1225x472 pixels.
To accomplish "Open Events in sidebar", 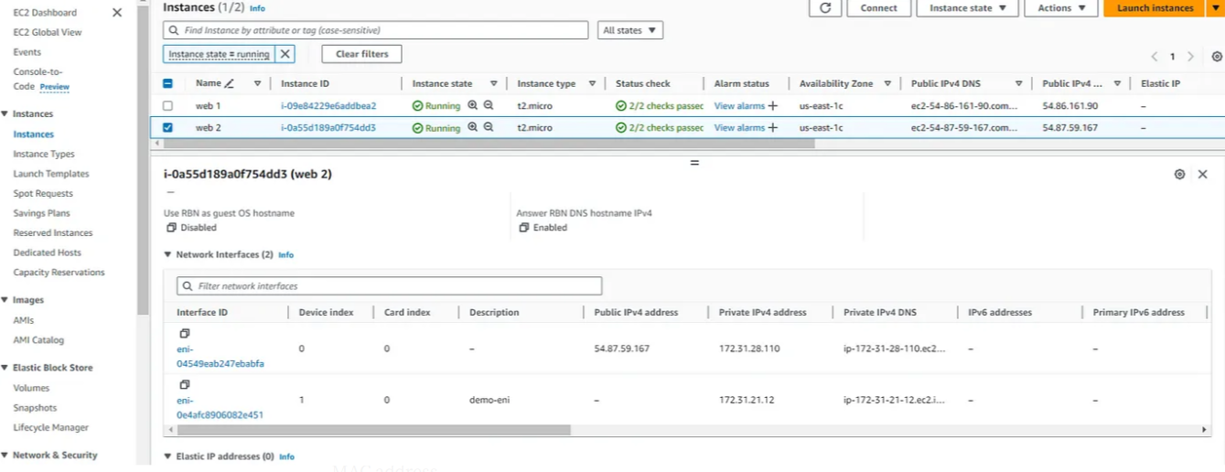I will (x=27, y=52).
